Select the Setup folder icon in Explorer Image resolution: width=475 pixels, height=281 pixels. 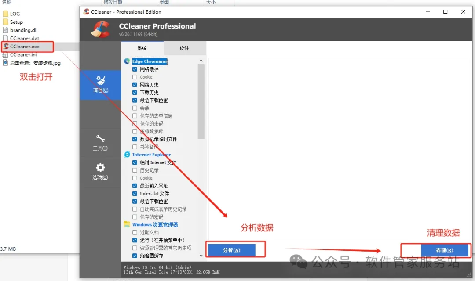pos(5,22)
